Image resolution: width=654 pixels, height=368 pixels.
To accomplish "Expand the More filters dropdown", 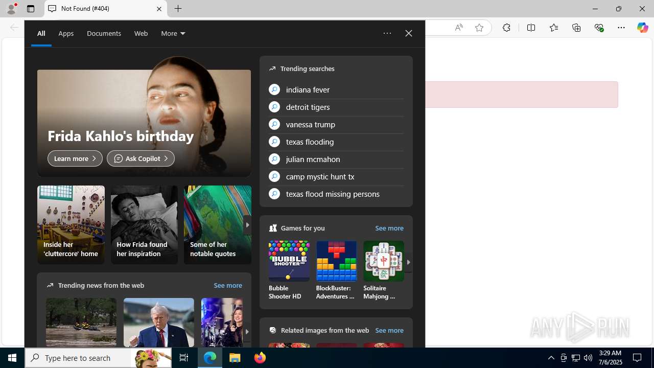I will (x=173, y=33).
